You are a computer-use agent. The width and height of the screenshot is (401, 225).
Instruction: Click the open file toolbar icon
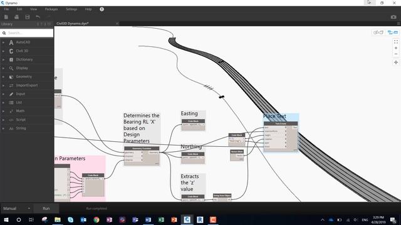(x=17, y=17)
